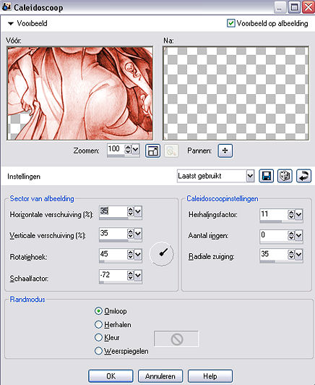Confirm the effect with OK
Screen dimensions: 315x385
[x=111, y=376]
